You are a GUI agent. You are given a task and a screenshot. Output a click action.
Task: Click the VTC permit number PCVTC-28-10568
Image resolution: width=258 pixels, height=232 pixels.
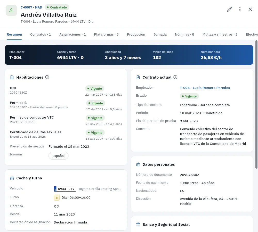[x=22, y=122]
